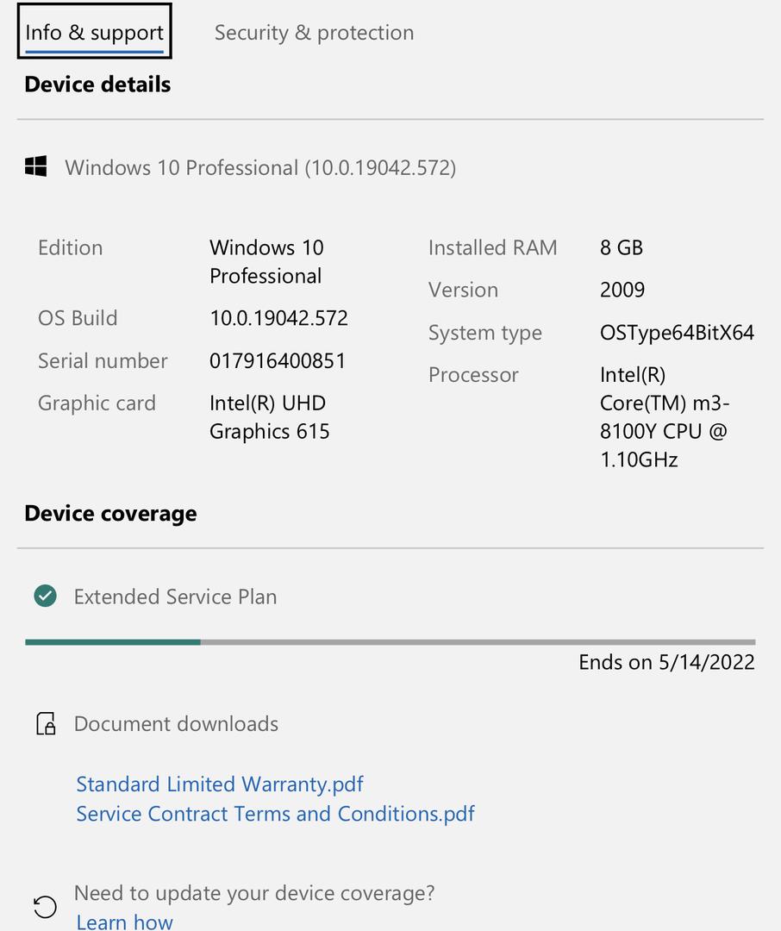Click the green Extended Service Plan checkmark
781x931 pixels.
tap(46, 596)
